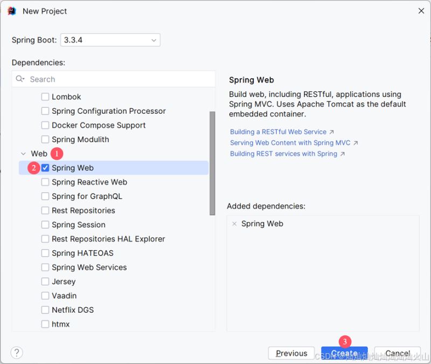431x364 pixels.
Task: Open the Spring Boot version dropdown
Action: point(153,40)
